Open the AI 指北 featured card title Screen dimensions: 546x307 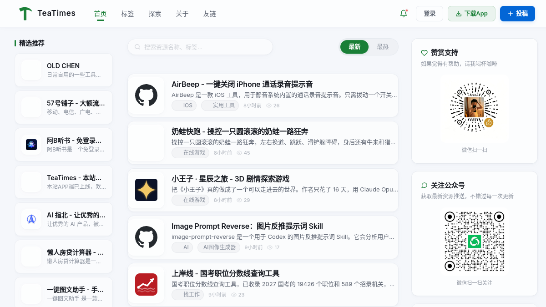point(76,215)
